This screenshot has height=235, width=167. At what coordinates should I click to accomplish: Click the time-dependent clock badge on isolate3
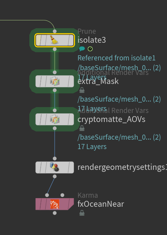(90, 49)
